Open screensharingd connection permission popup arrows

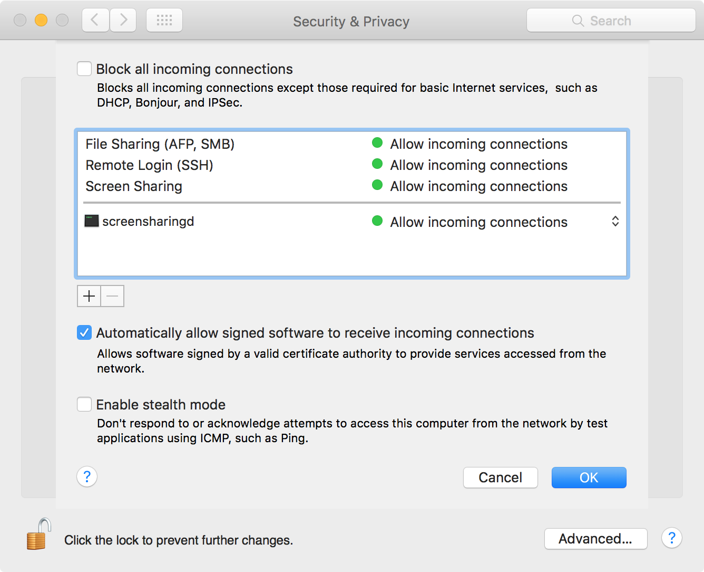pos(615,222)
